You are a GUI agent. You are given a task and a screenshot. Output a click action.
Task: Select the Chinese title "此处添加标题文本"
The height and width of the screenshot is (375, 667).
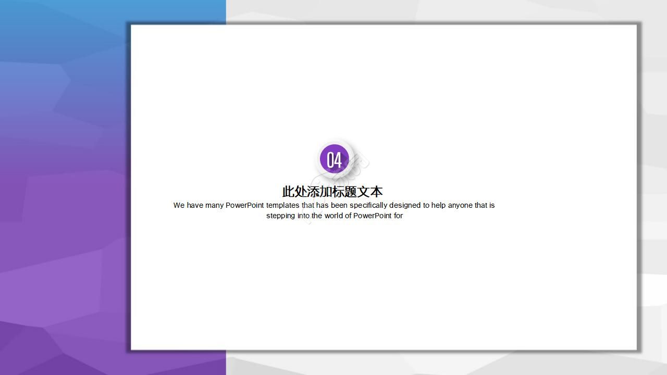pos(331,192)
